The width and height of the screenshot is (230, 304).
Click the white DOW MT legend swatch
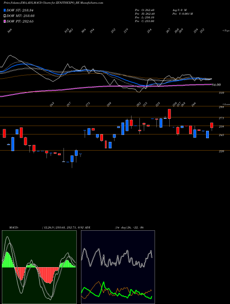5,16
